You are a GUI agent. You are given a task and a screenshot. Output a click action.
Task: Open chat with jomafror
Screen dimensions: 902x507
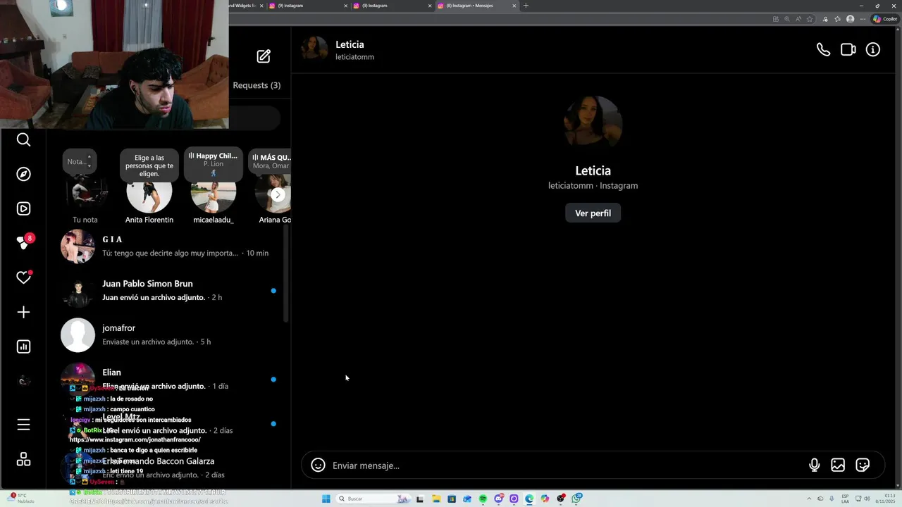(169, 334)
